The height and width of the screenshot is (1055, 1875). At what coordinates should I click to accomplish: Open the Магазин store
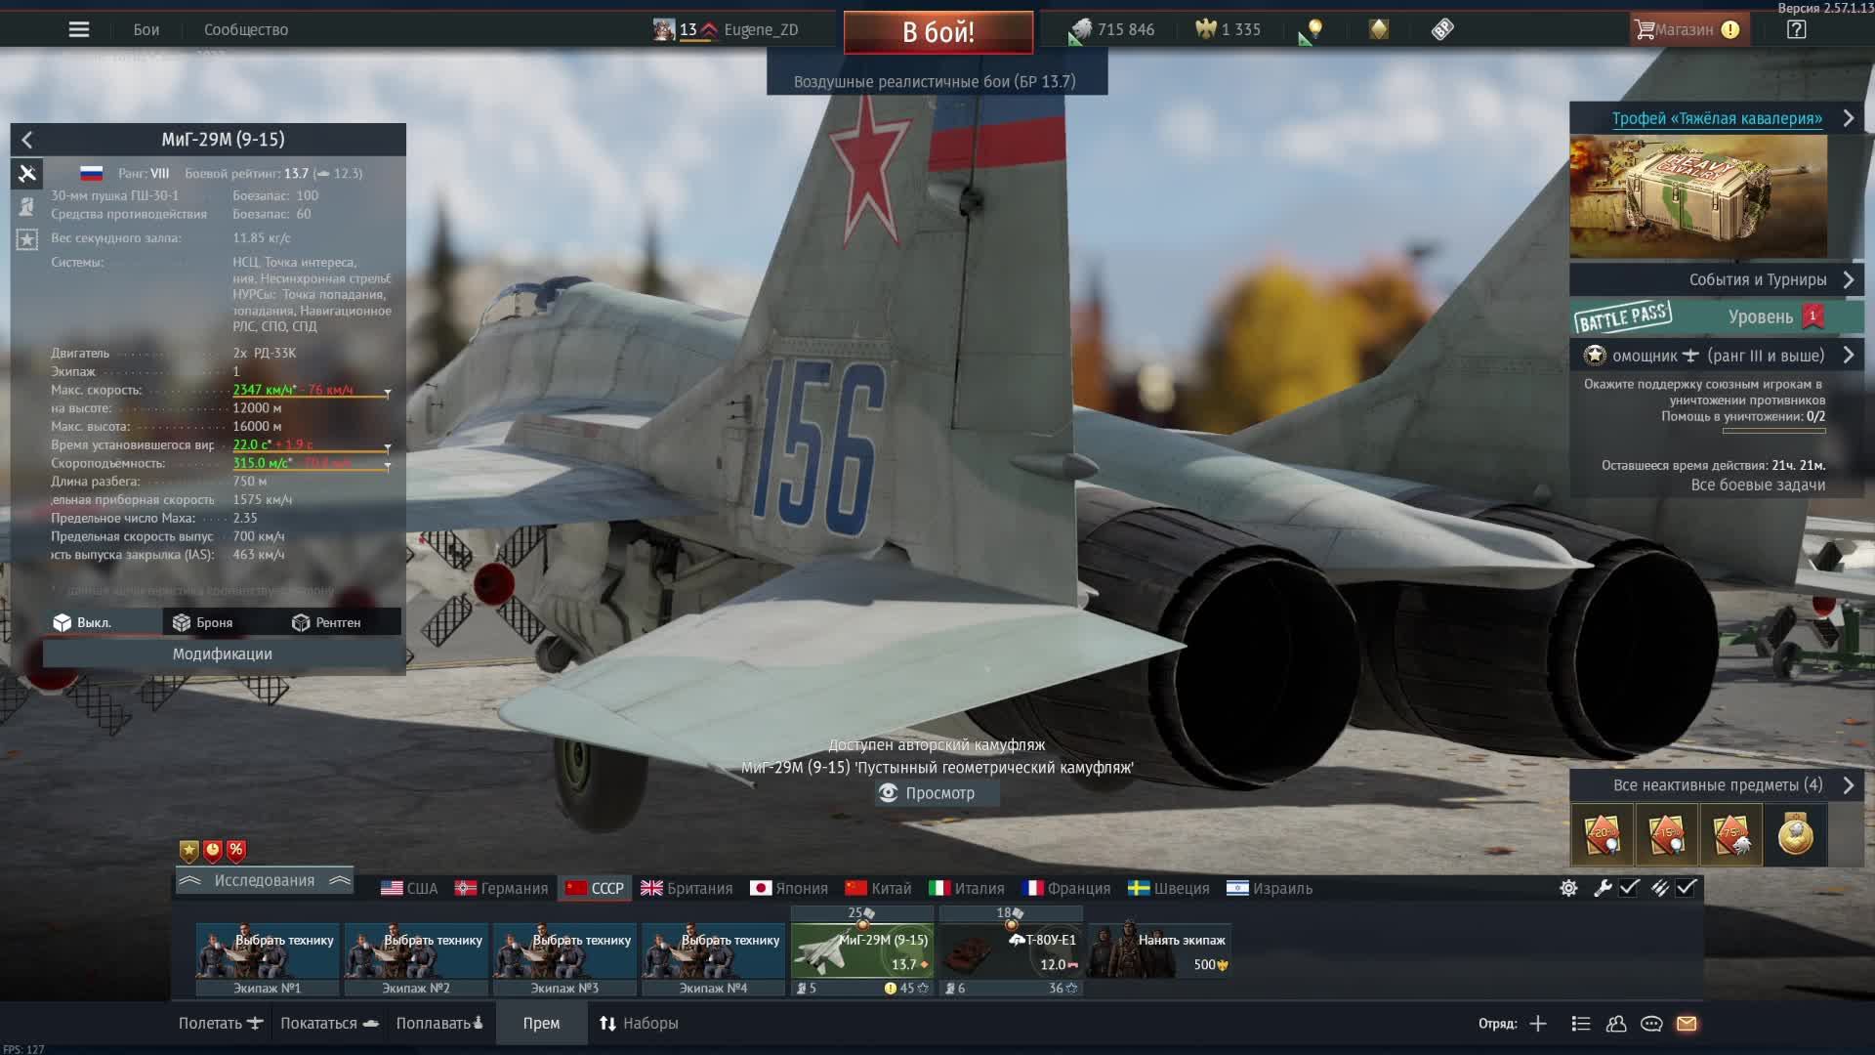[x=1687, y=30]
